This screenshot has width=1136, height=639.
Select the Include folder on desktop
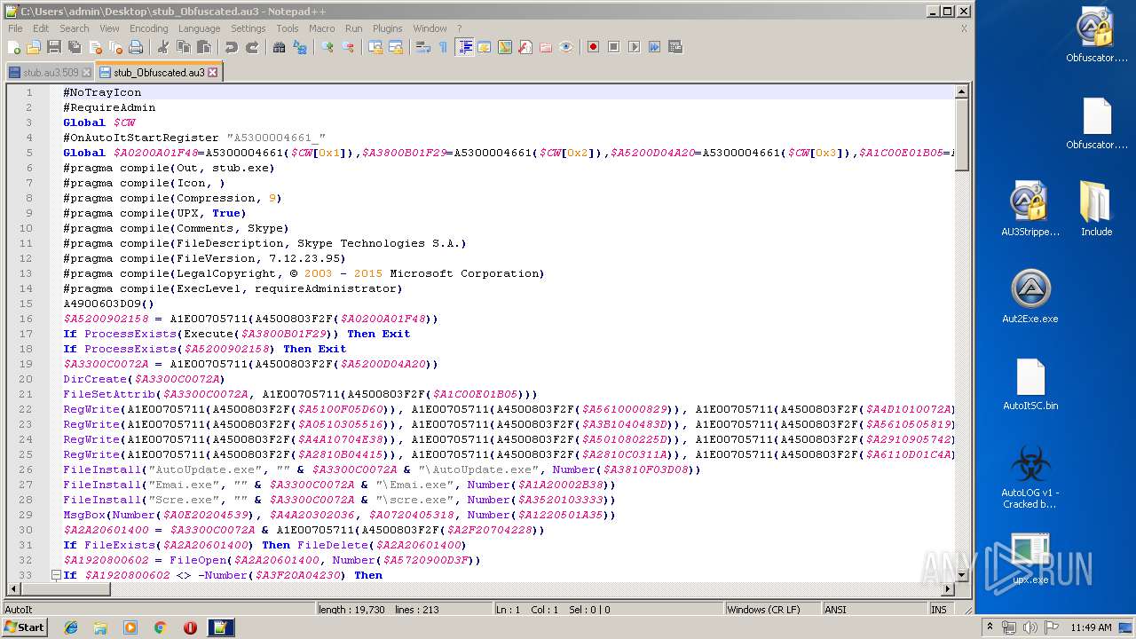pos(1096,210)
